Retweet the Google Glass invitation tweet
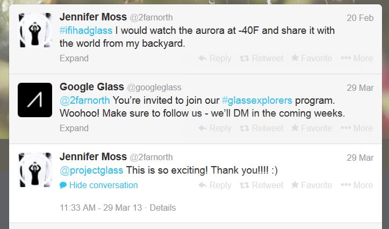The image size is (389, 229). 261,128
